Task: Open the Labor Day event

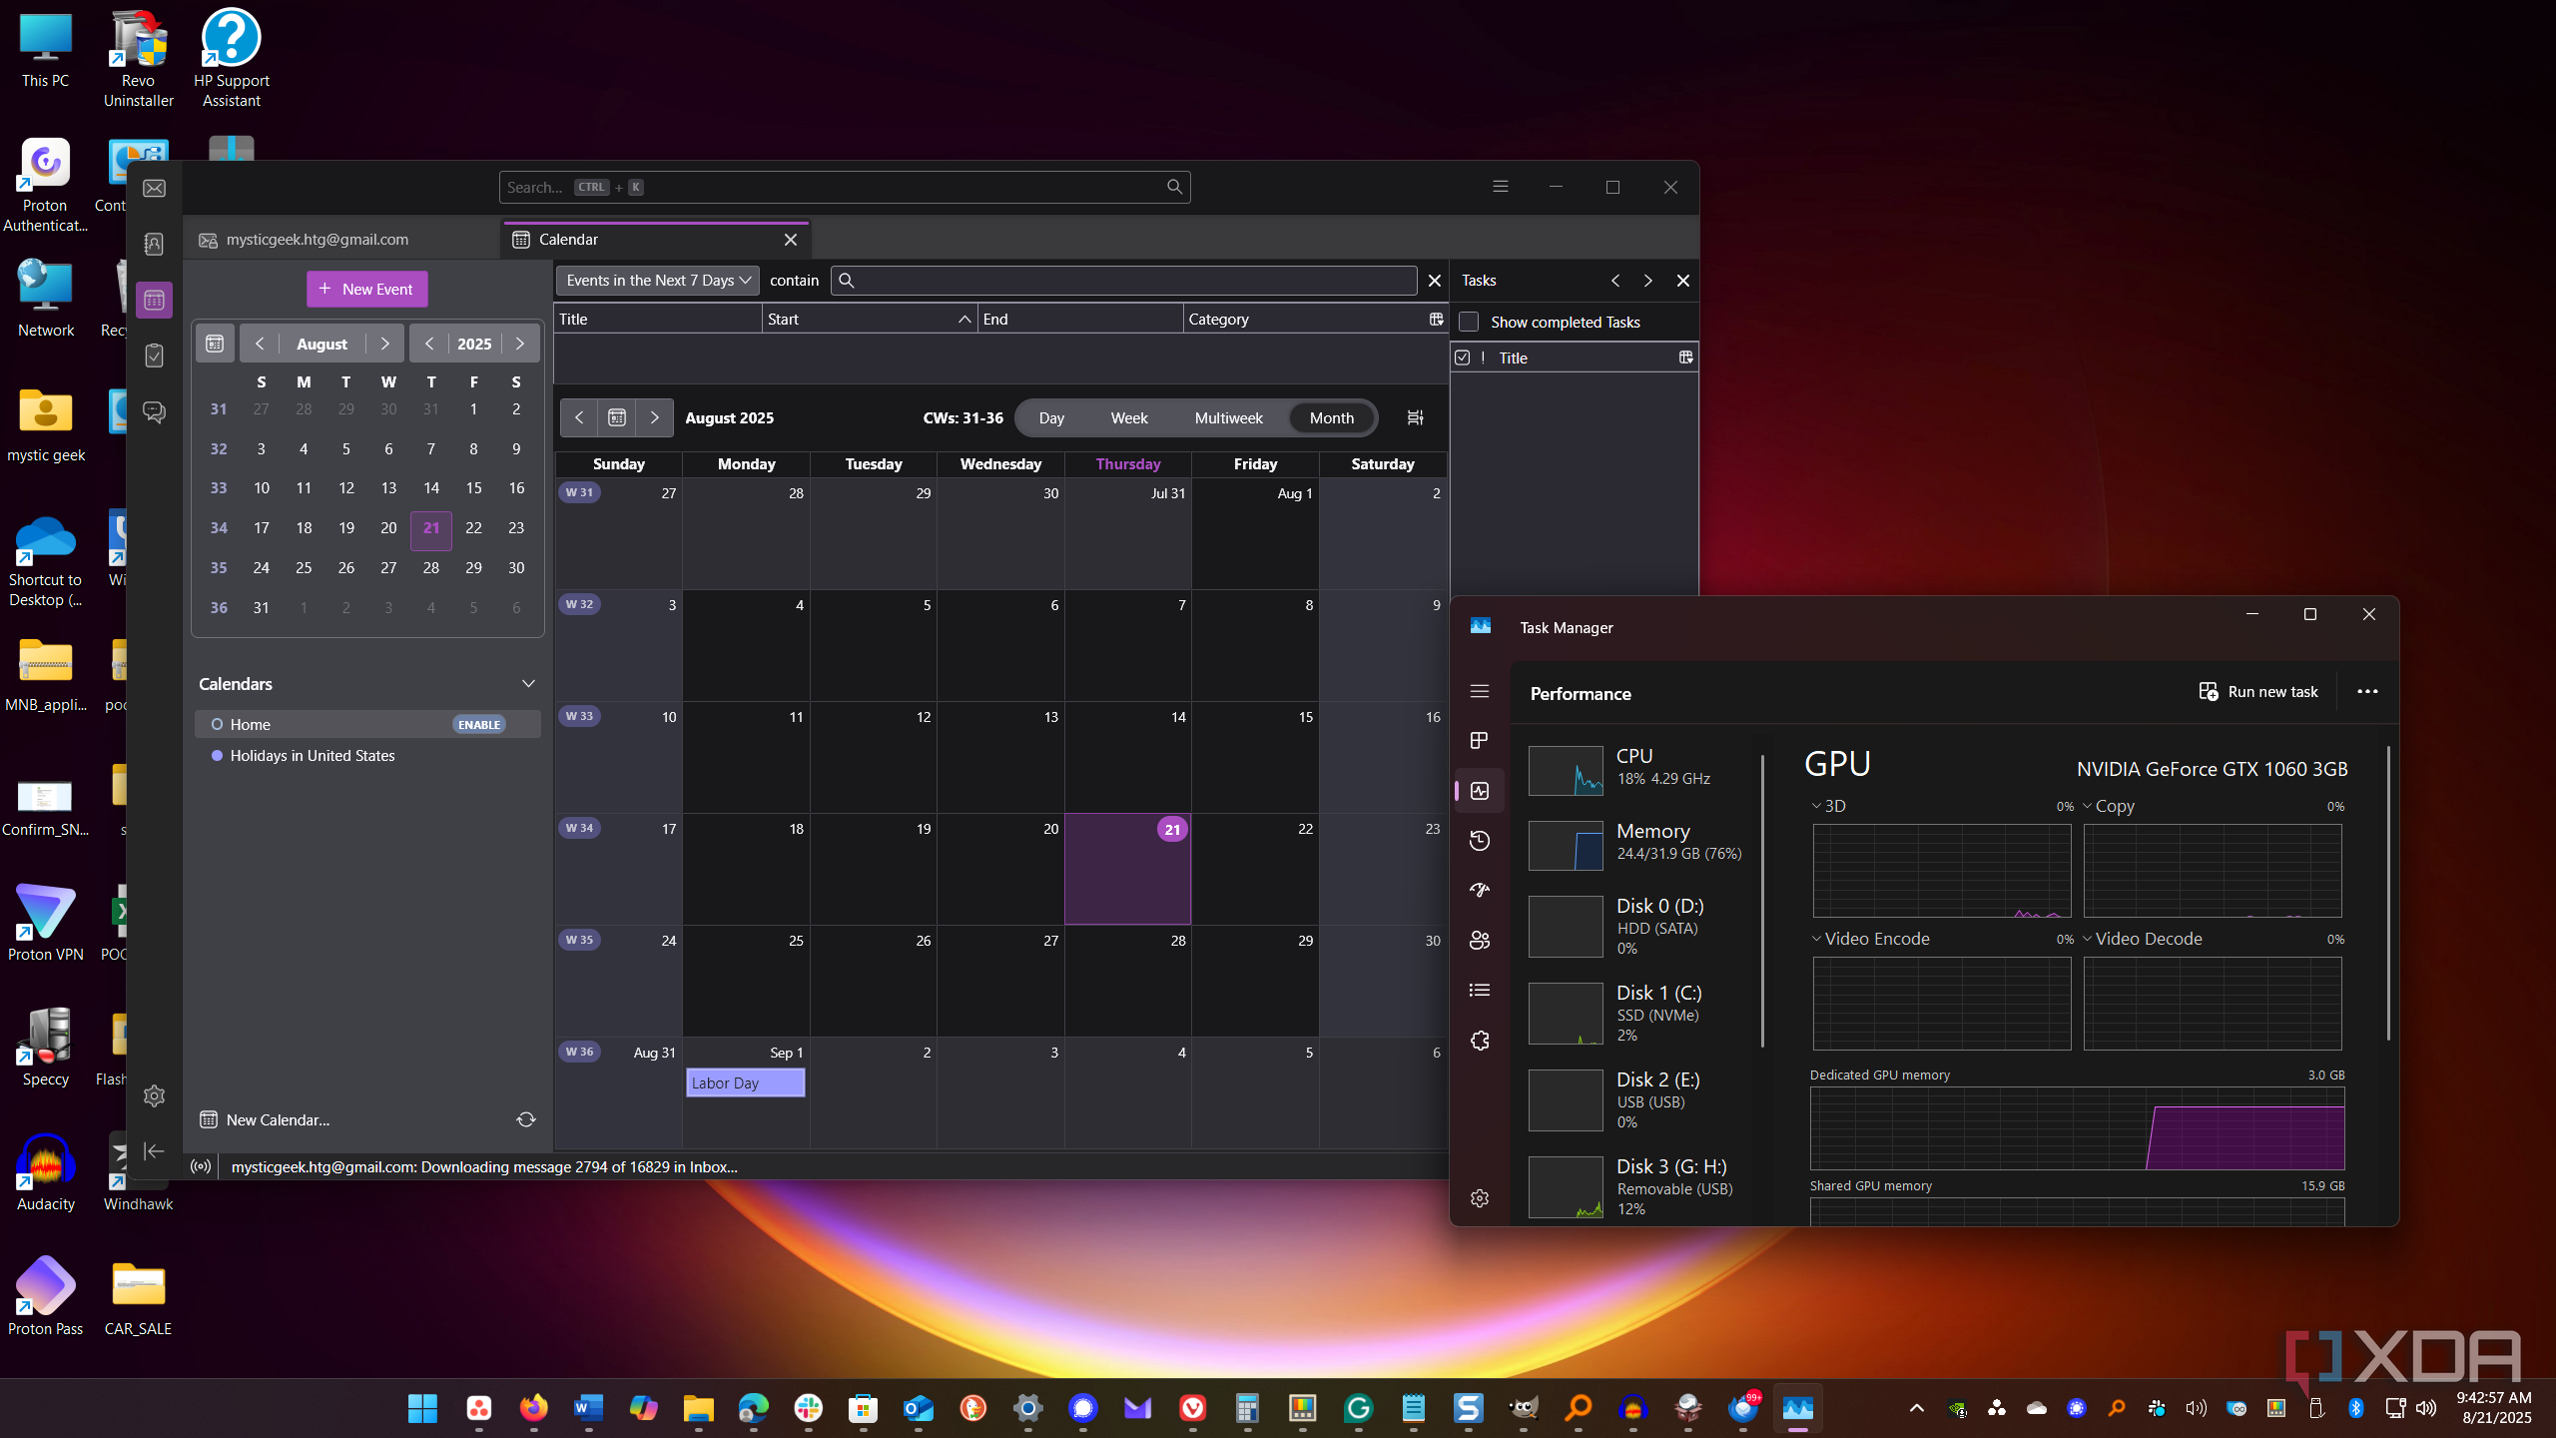Action: 745,1082
